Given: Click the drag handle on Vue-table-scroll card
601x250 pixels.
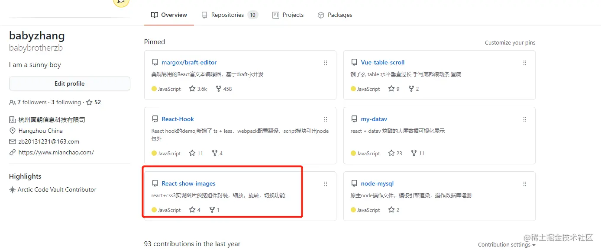Looking at the screenshot, I should [525, 63].
